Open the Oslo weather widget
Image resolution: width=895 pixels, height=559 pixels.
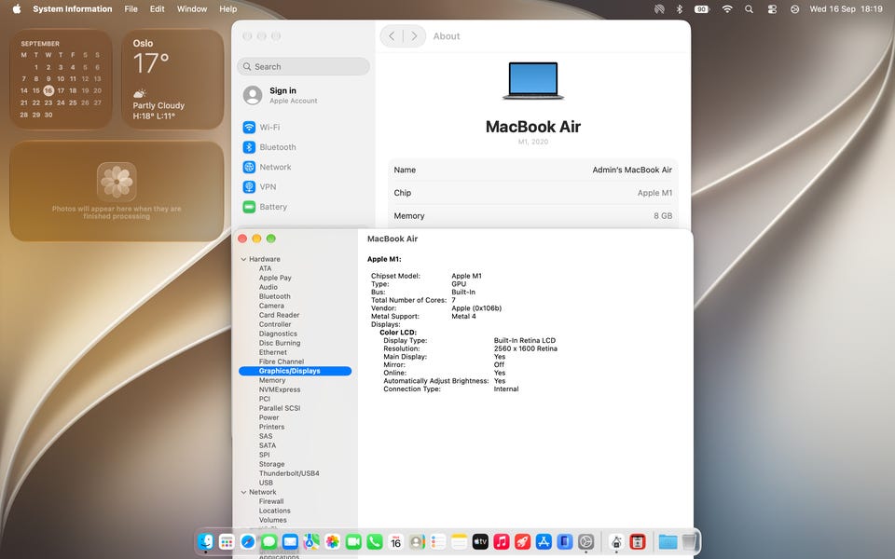(172, 79)
